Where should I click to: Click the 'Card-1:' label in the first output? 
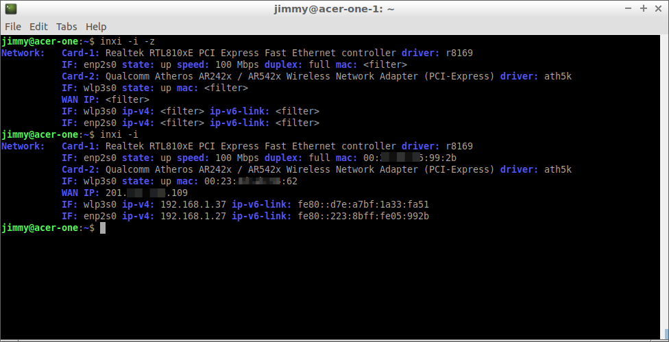[x=81, y=53]
